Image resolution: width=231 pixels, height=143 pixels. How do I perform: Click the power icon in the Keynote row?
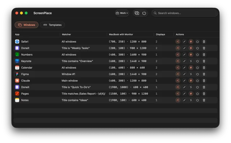click(197, 61)
